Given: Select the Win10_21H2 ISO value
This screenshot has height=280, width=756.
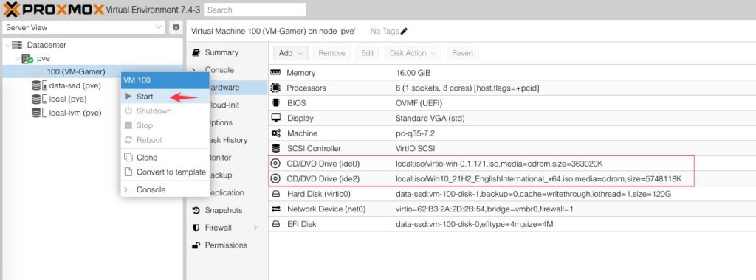Looking at the screenshot, I should click(538, 178).
